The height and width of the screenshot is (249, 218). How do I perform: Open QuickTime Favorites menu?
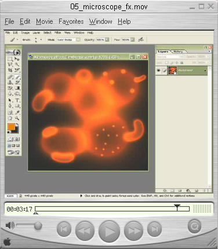coord(71,21)
